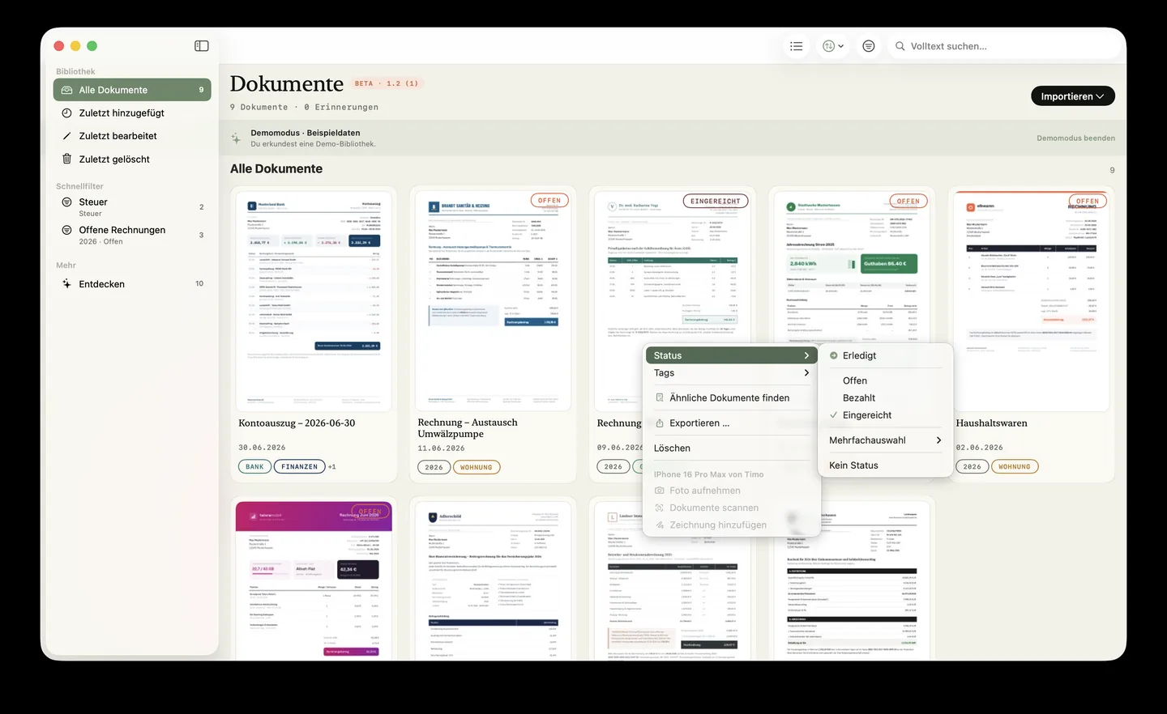Expand the Tags submenu entry
This screenshot has width=1167, height=714.
[731, 373]
